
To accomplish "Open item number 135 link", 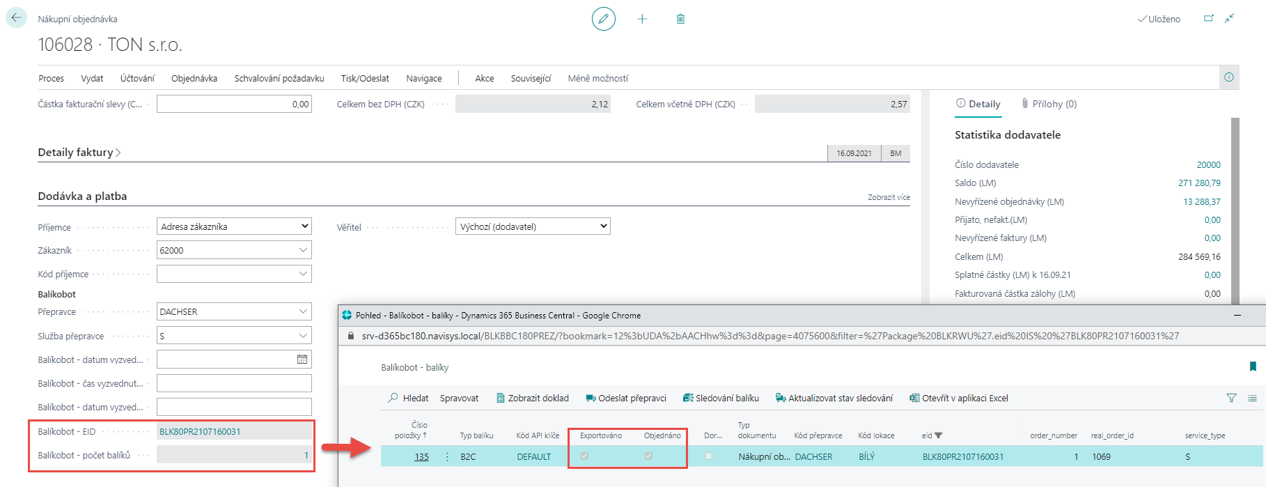I will click(421, 457).
